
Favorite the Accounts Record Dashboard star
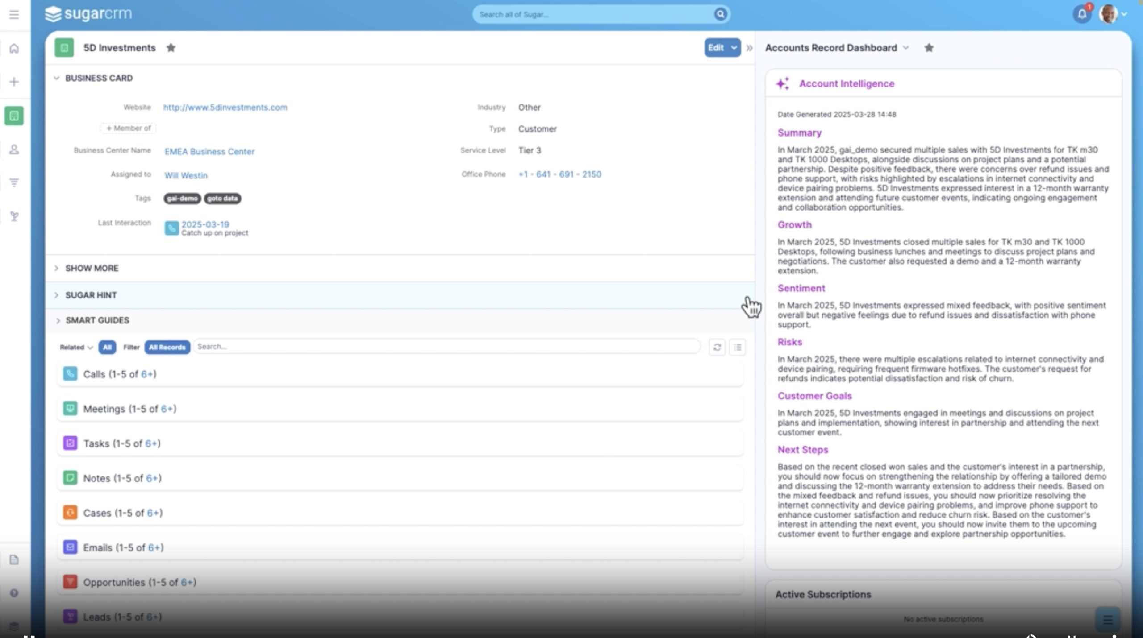coord(929,48)
